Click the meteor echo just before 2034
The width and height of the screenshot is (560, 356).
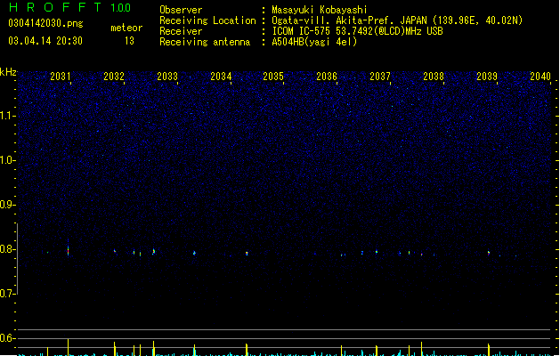pos(194,253)
